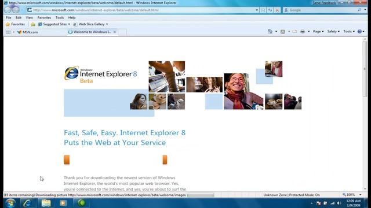371x208 pixels.
Task: Click the browser Forward button
Action: [16, 10]
